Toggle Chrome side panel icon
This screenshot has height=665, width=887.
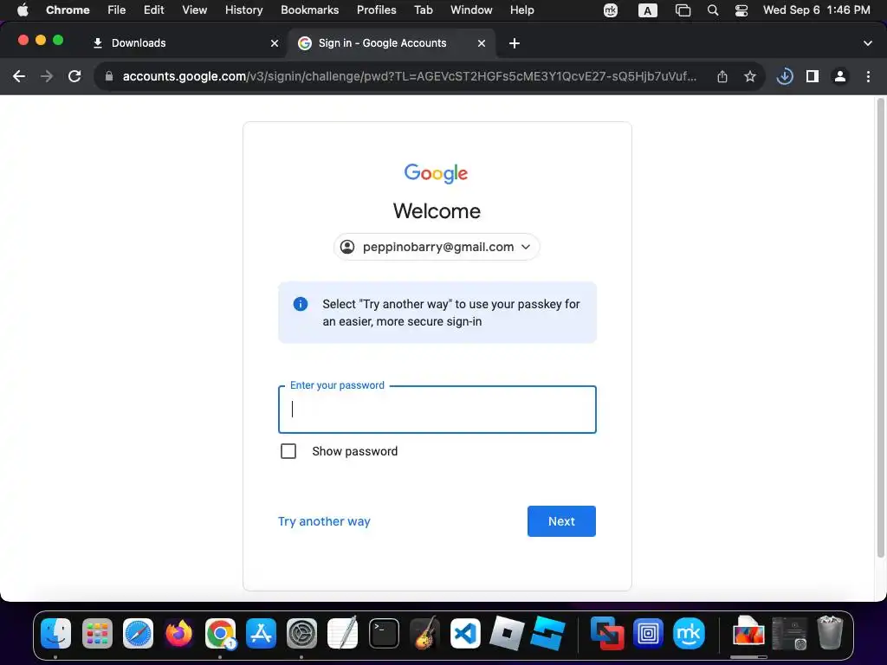(813, 76)
